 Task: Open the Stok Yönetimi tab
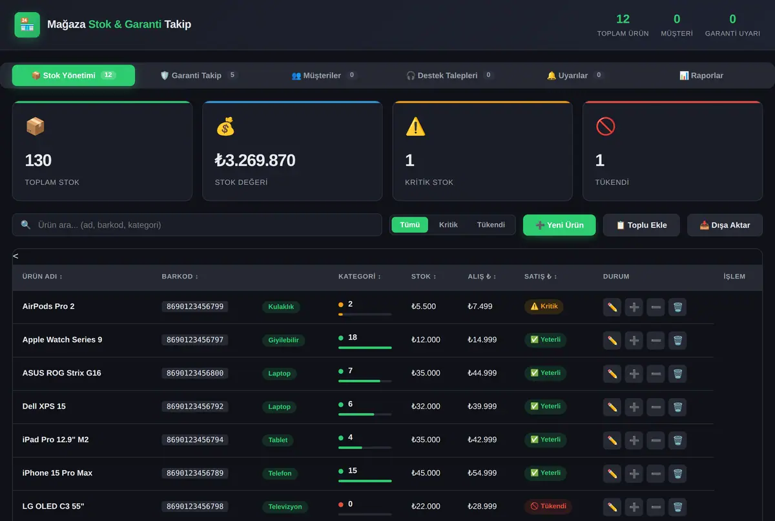pyautogui.click(x=74, y=76)
